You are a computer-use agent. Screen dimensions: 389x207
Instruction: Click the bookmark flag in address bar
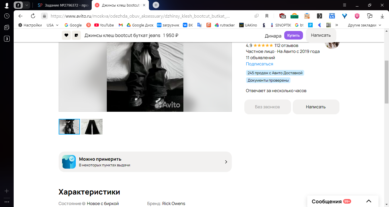pos(267,16)
